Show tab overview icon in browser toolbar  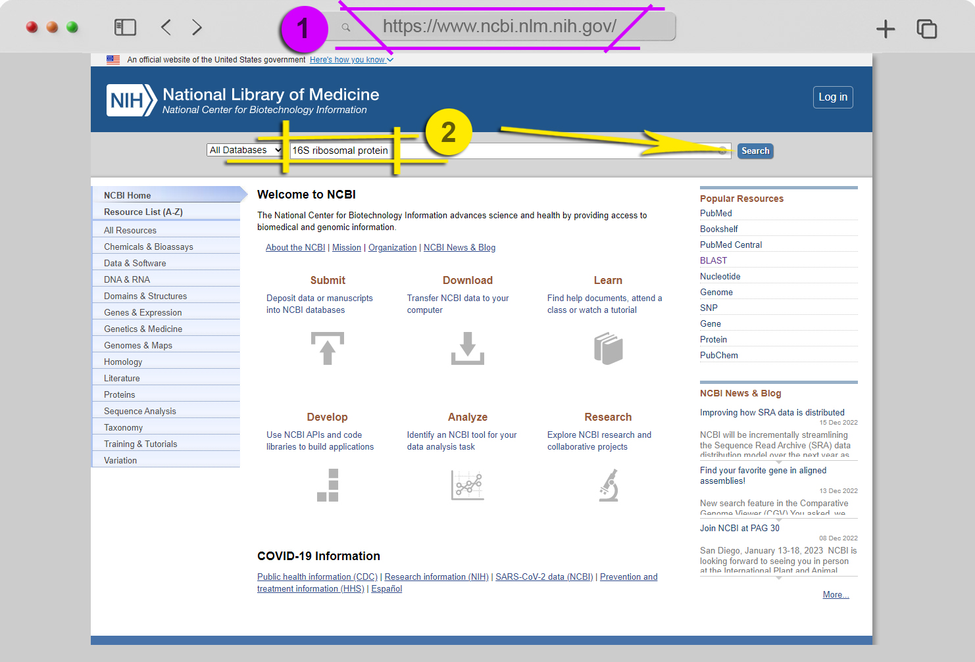[926, 28]
